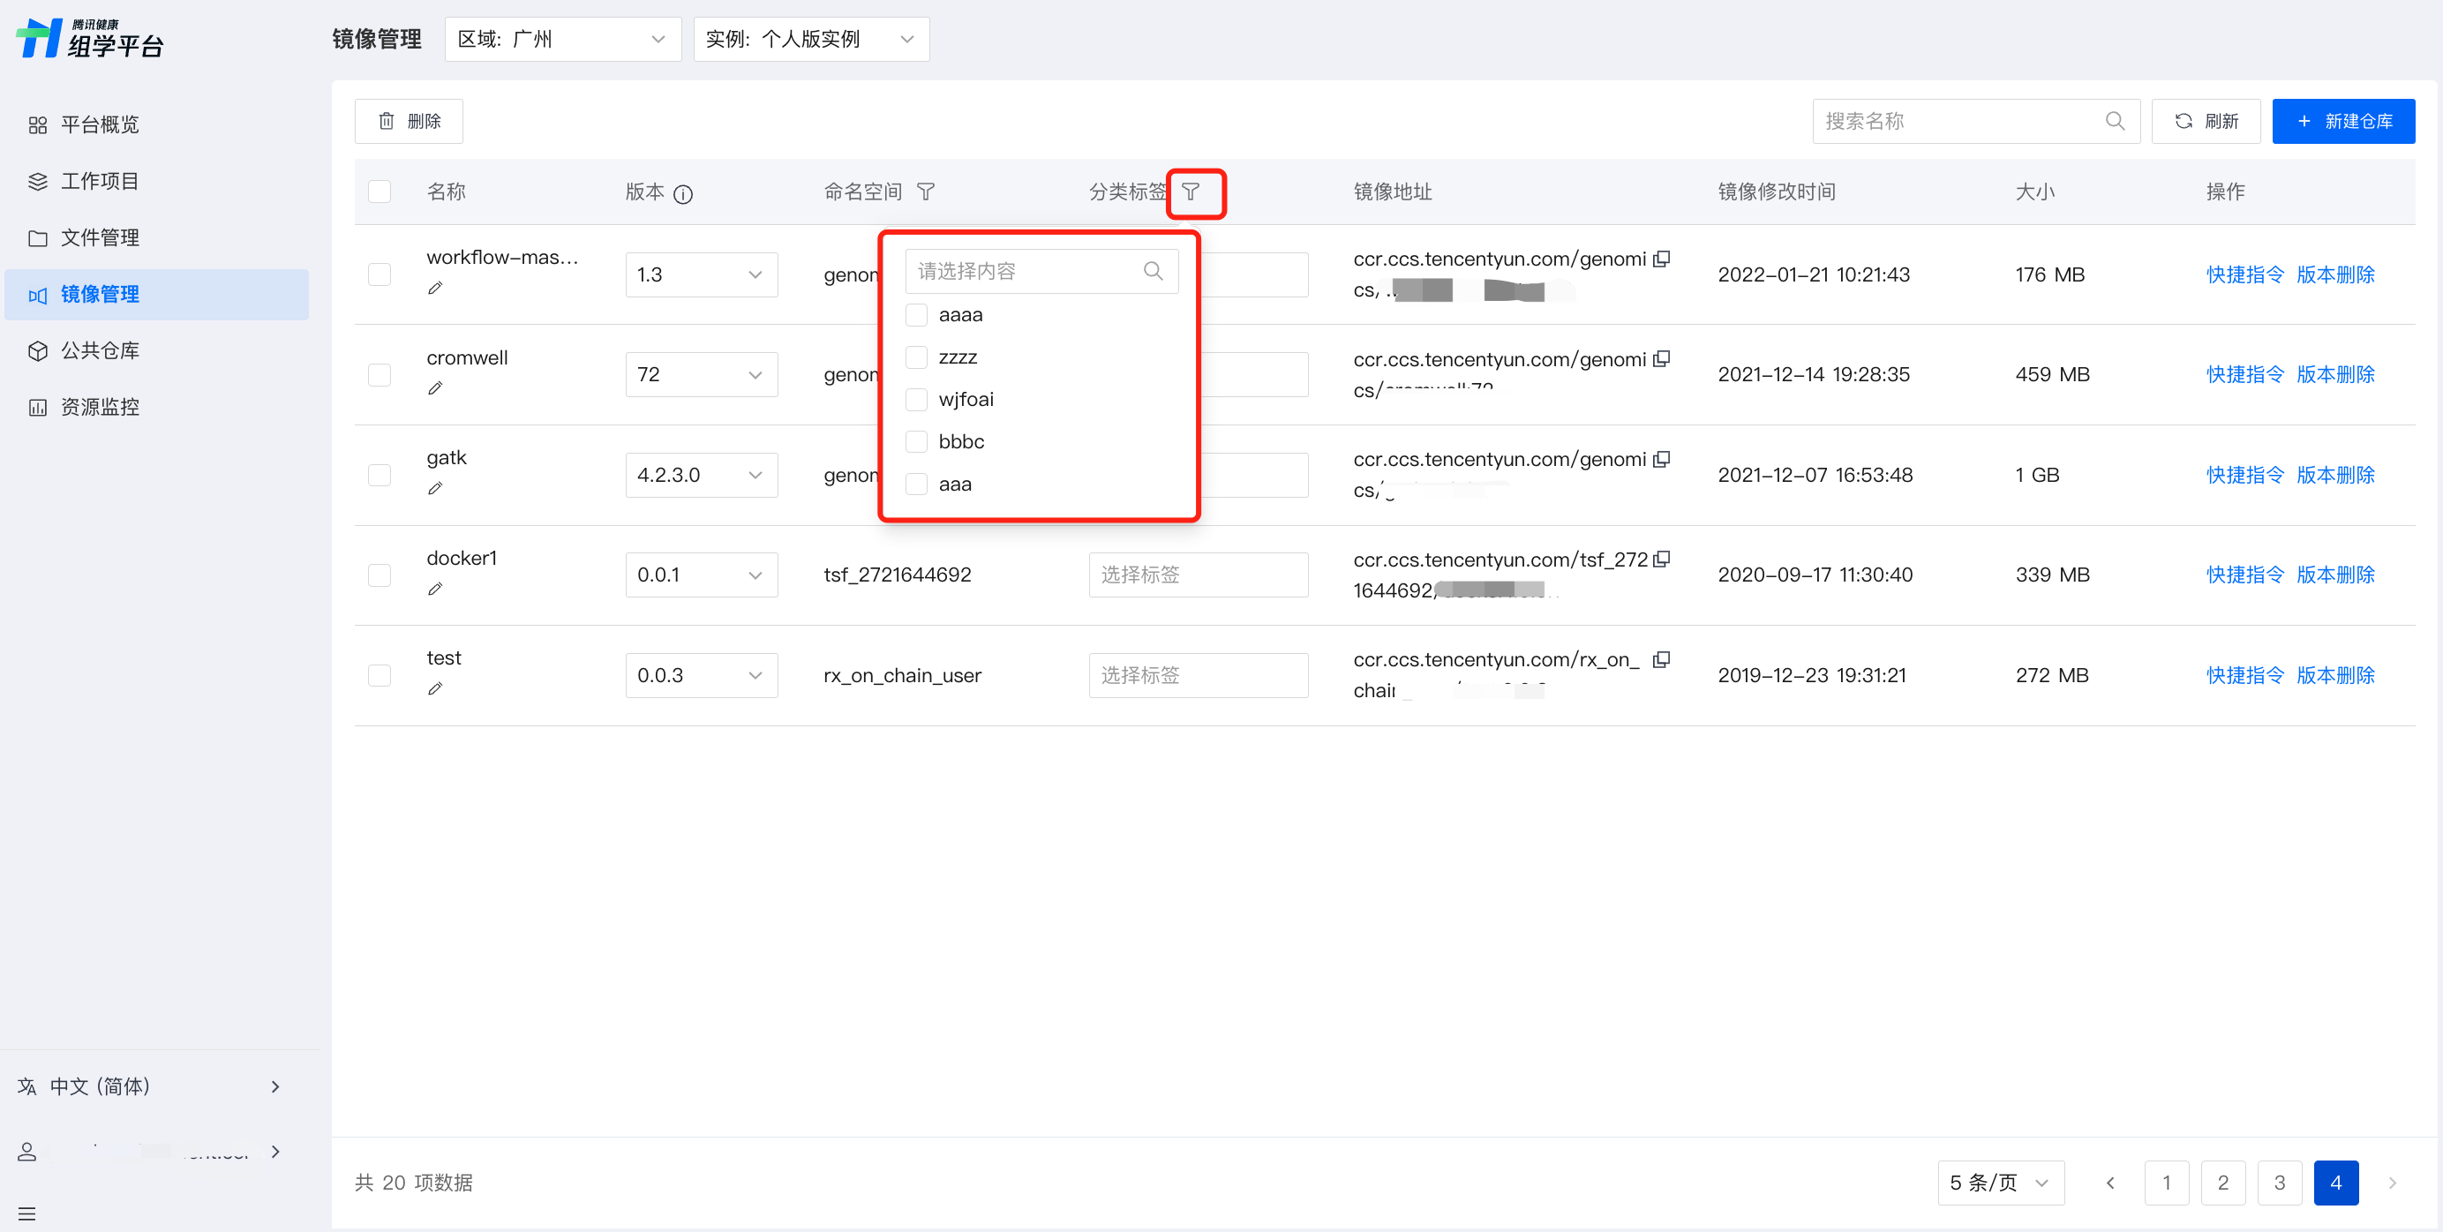
Task: Copy the test image address
Action: tap(1661, 659)
